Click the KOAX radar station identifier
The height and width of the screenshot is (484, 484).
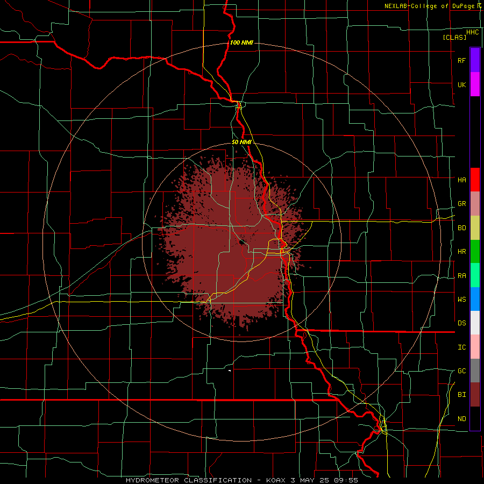click(x=276, y=480)
